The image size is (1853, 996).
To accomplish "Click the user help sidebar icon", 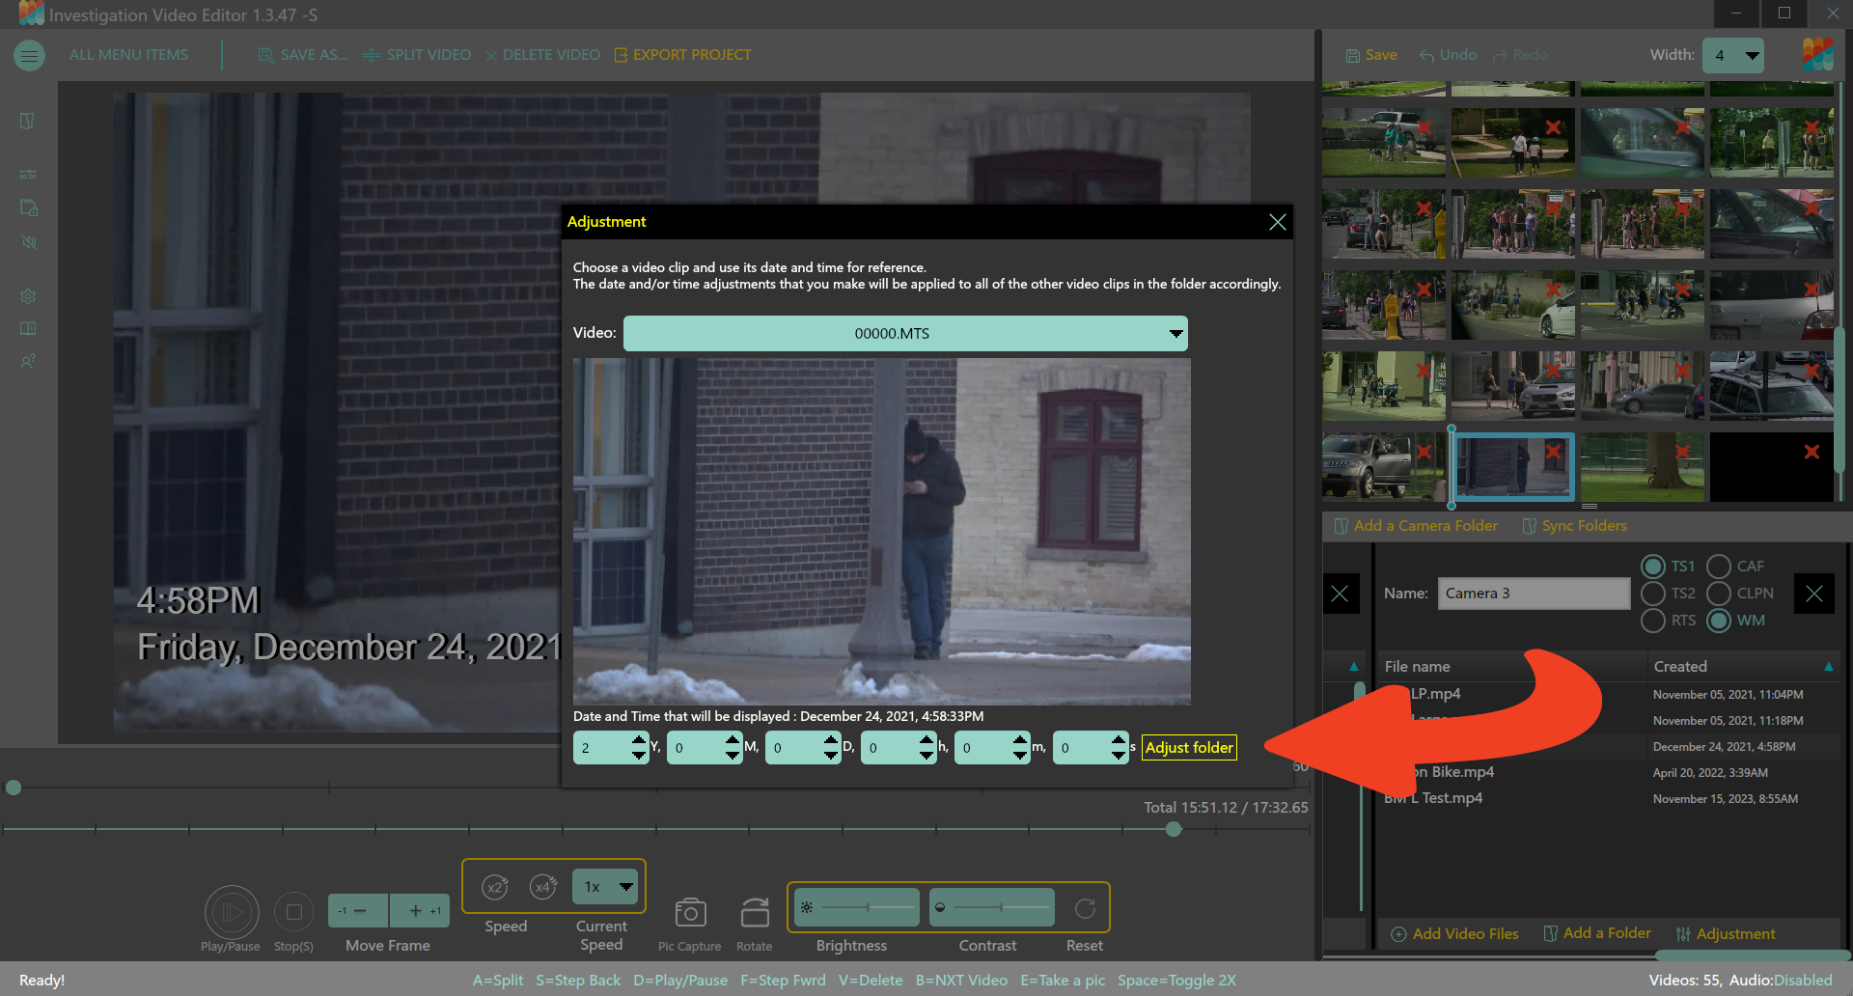I will [x=28, y=362].
